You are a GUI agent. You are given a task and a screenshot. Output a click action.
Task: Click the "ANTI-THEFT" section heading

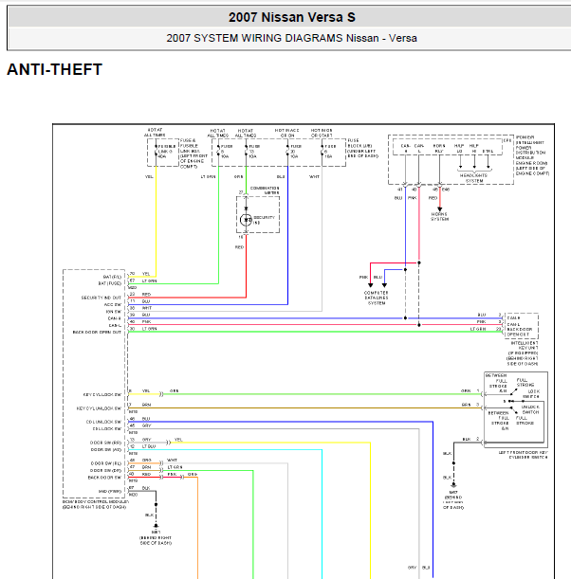click(x=54, y=69)
